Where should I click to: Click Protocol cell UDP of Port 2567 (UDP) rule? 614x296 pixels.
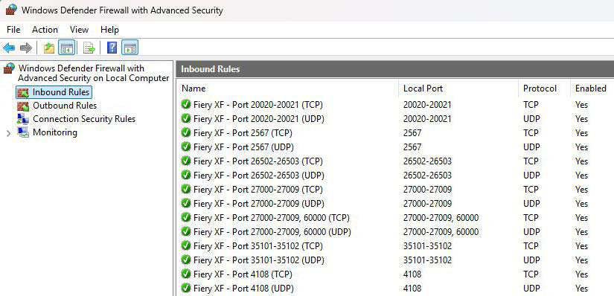click(x=531, y=147)
